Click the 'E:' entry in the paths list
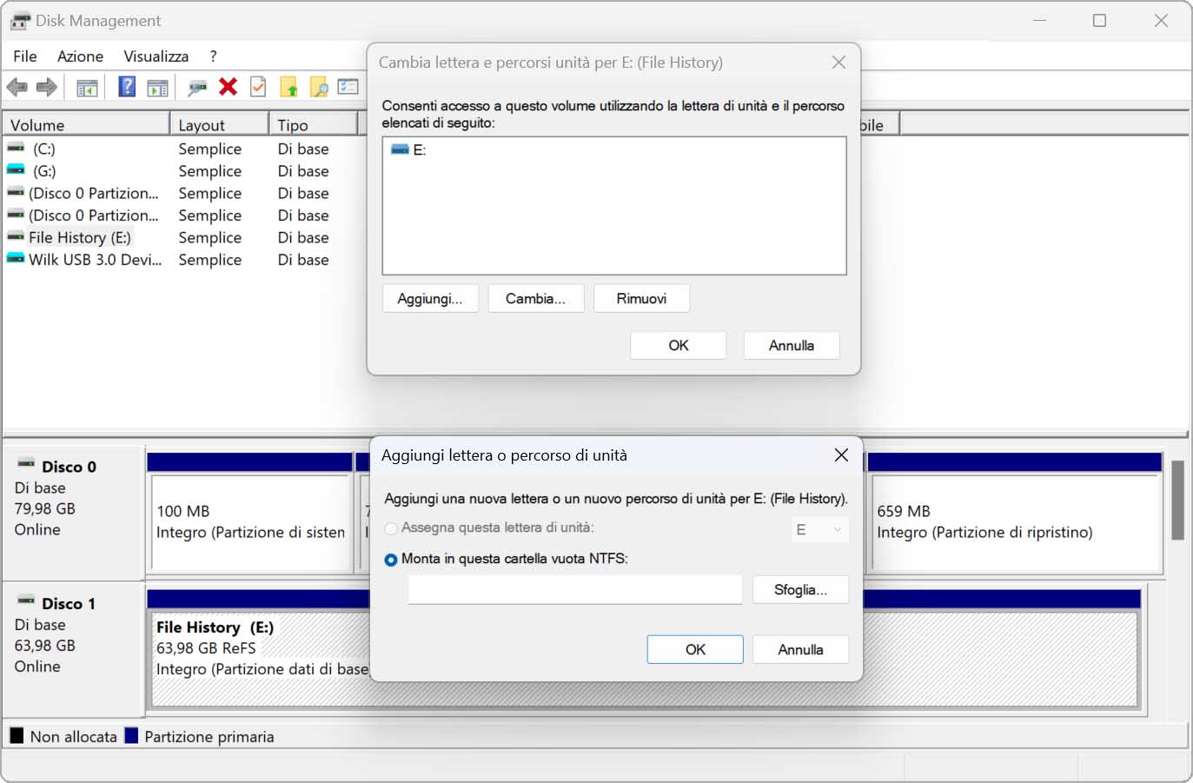Screen dimensions: 1193x783 pos(419,150)
